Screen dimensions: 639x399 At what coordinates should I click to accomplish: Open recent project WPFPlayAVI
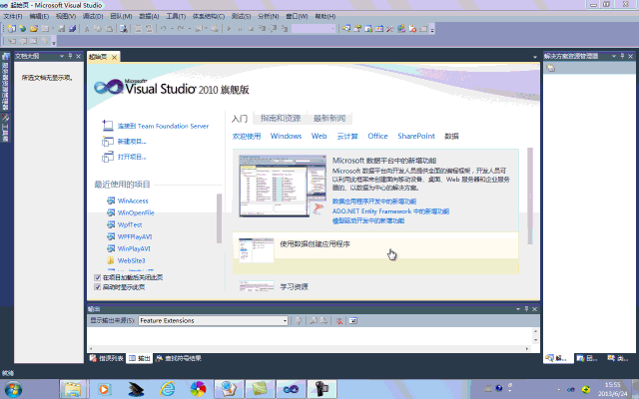coord(135,236)
